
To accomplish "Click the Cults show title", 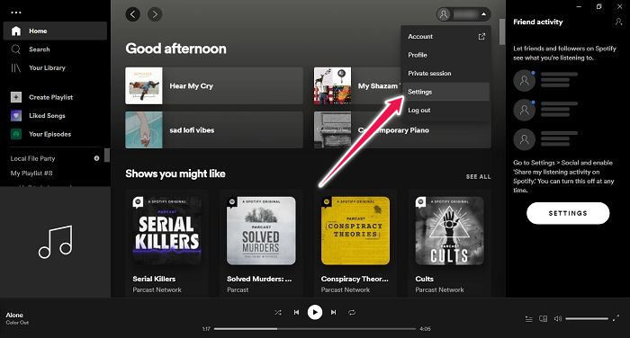I will click(424, 279).
